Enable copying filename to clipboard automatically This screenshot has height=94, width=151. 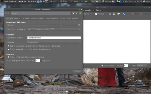point(9,46)
